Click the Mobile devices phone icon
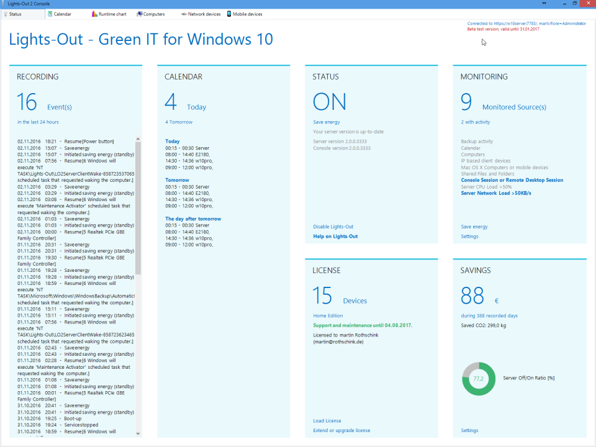 pyautogui.click(x=228, y=14)
